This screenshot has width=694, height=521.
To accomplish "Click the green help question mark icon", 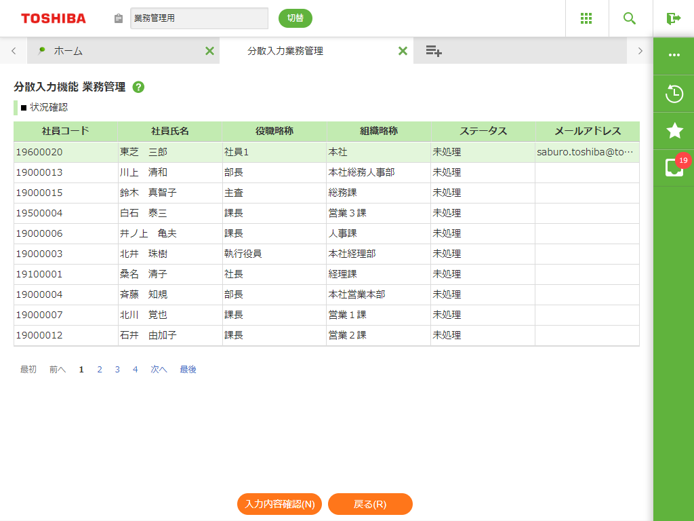I will pos(138,87).
